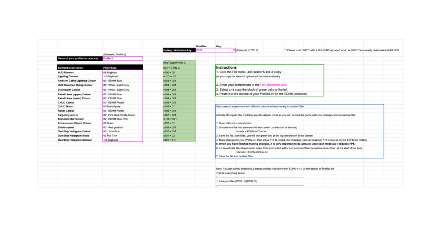This screenshot has width=441, height=231.
Task: Click the green '[keyToggleProfile-3]' cell
Action: click(x=179, y=62)
